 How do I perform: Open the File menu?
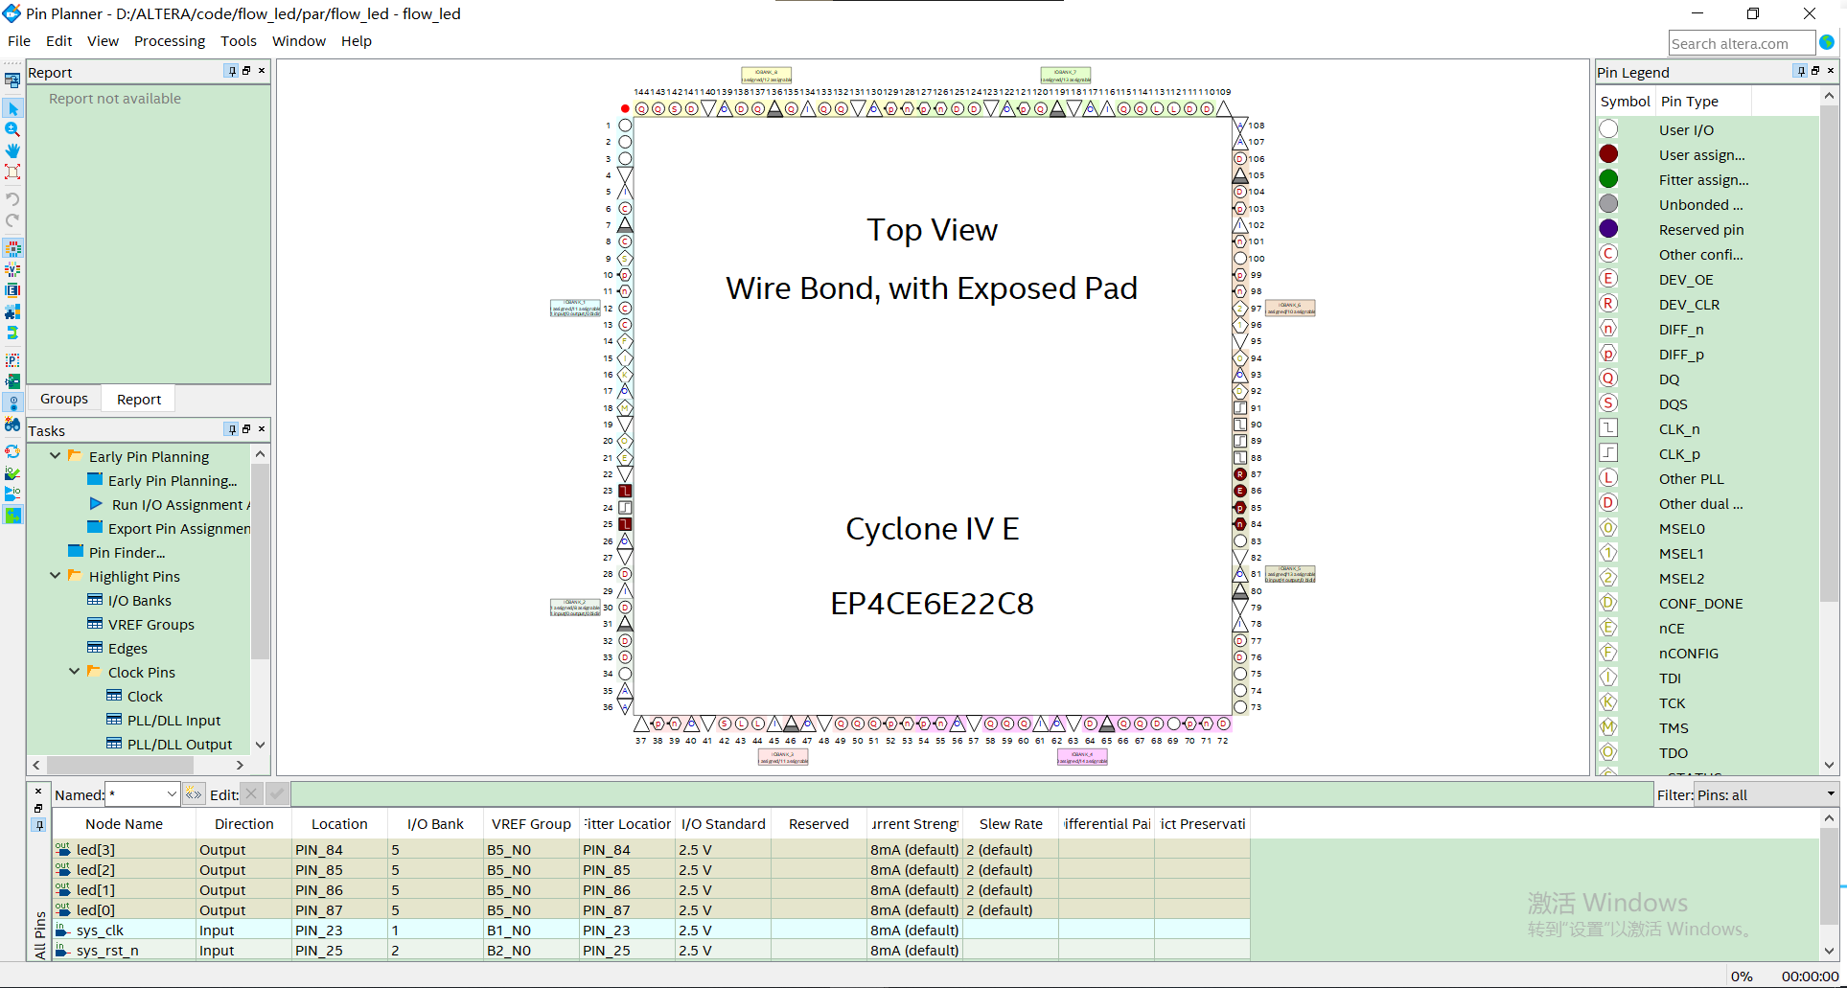[x=19, y=41]
